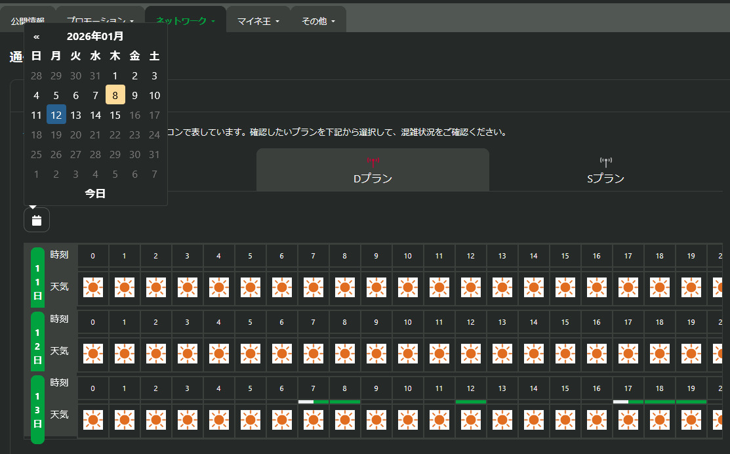Open the その他 dropdown menu
Screen dimensions: 730x454
(x=318, y=21)
